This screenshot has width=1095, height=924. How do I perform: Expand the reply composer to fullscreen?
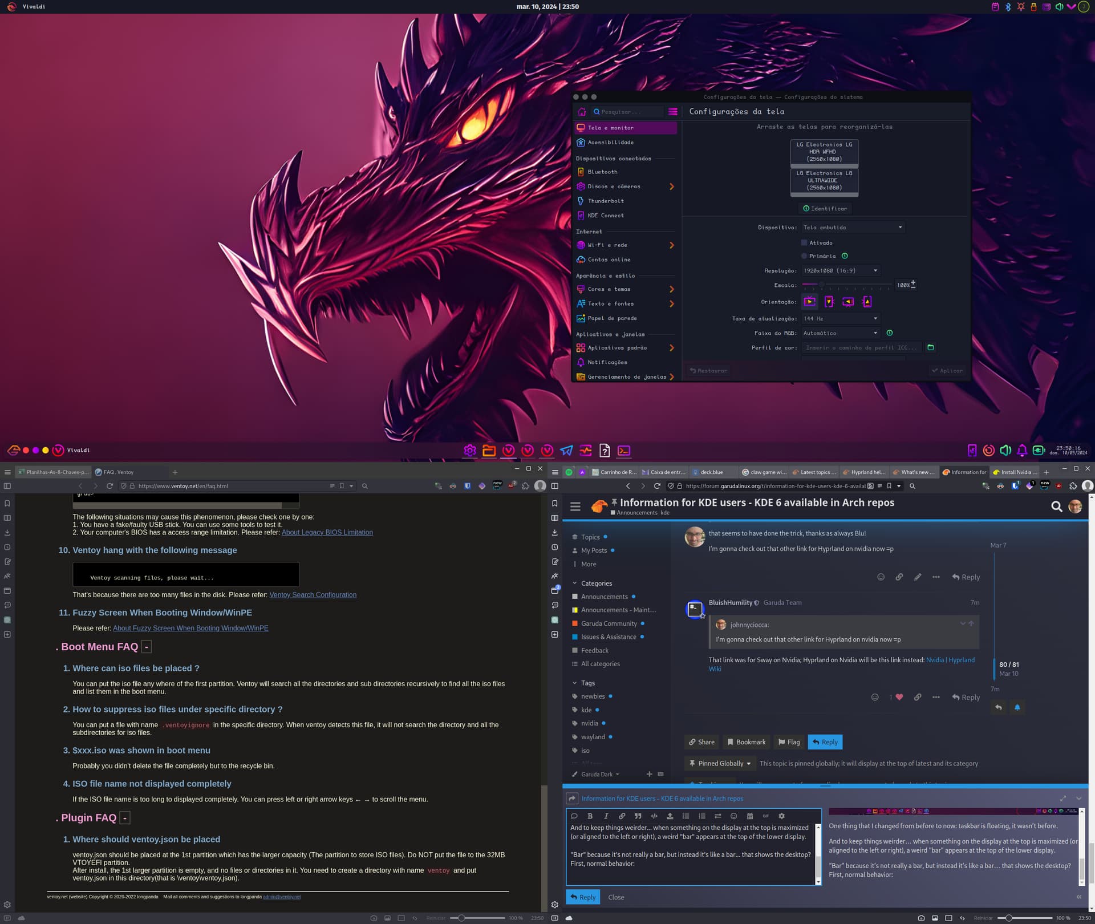coord(1063,799)
